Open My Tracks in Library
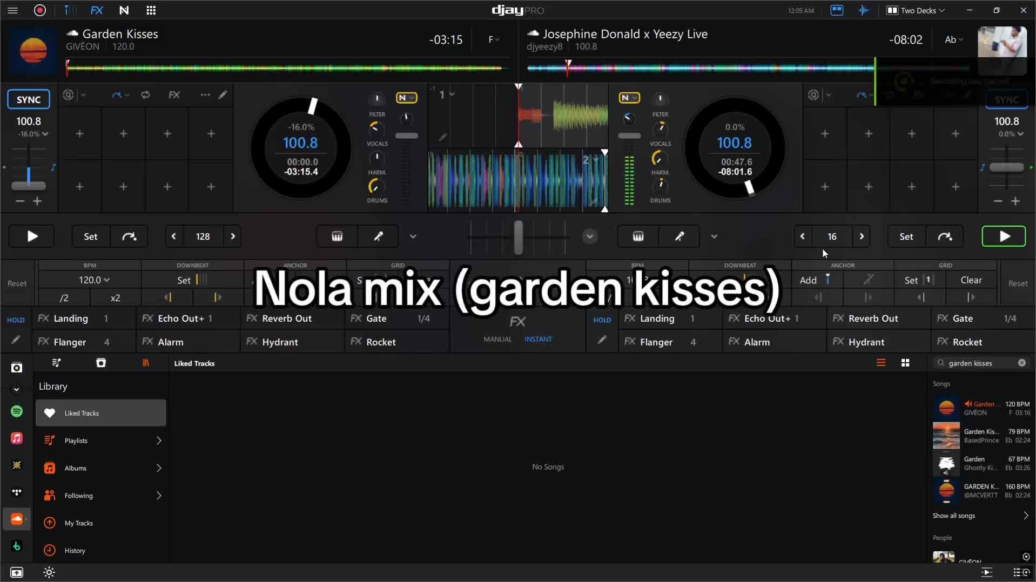The width and height of the screenshot is (1036, 582). (x=101, y=523)
